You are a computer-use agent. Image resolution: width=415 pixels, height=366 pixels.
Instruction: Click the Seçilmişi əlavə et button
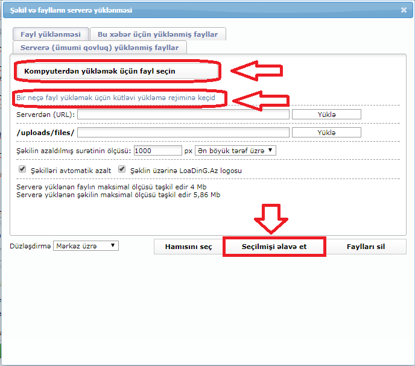coord(274,247)
